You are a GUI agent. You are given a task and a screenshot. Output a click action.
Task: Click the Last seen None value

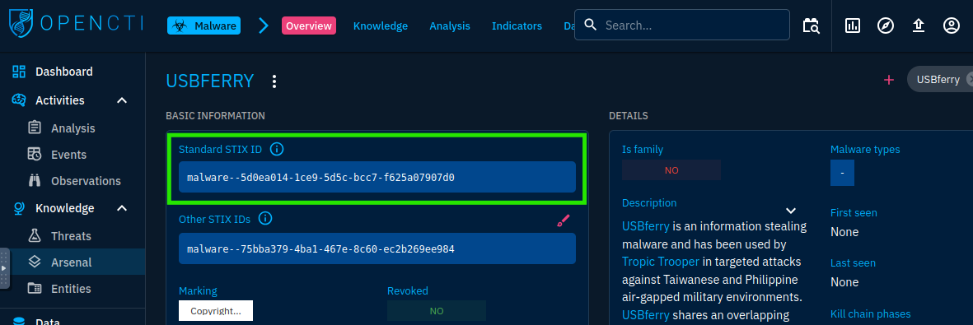point(844,282)
